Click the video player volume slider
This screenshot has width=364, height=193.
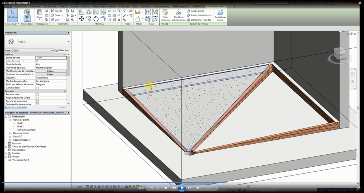pyautogui.click(x=209, y=188)
